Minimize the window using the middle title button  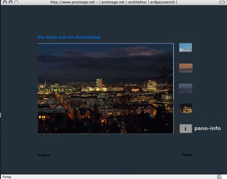point(11,2)
